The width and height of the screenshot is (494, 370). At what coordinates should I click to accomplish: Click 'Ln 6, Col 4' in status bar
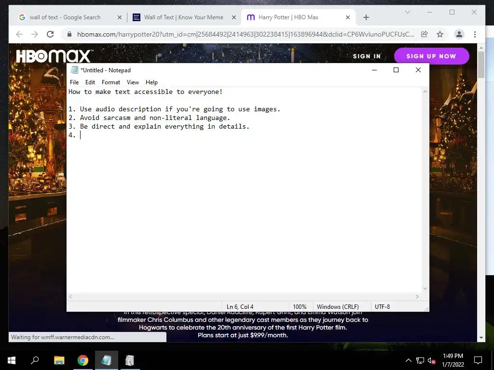pyautogui.click(x=240, y=307)
